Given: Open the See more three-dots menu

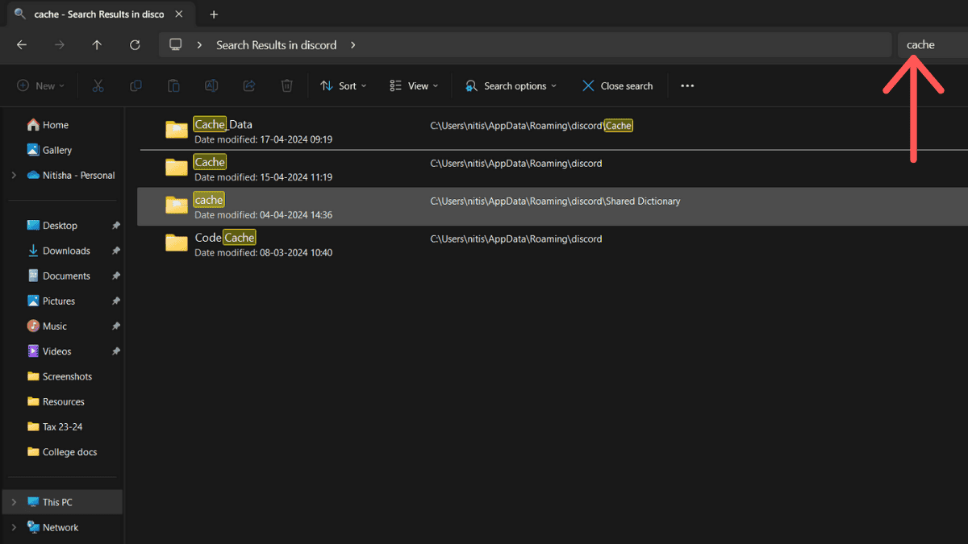Looking at the screenshot, I should 687,85.
